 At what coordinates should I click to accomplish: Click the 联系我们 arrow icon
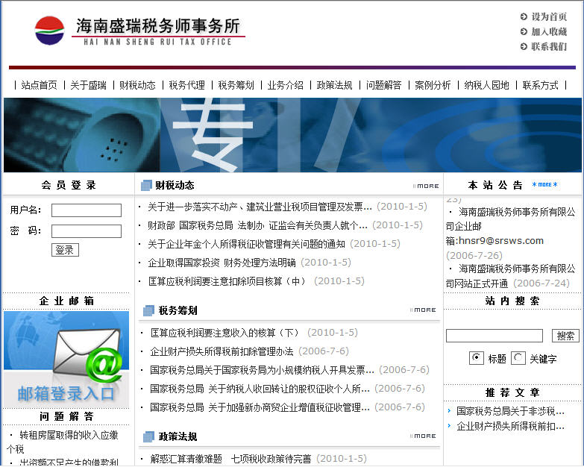(x=524, y=46)
